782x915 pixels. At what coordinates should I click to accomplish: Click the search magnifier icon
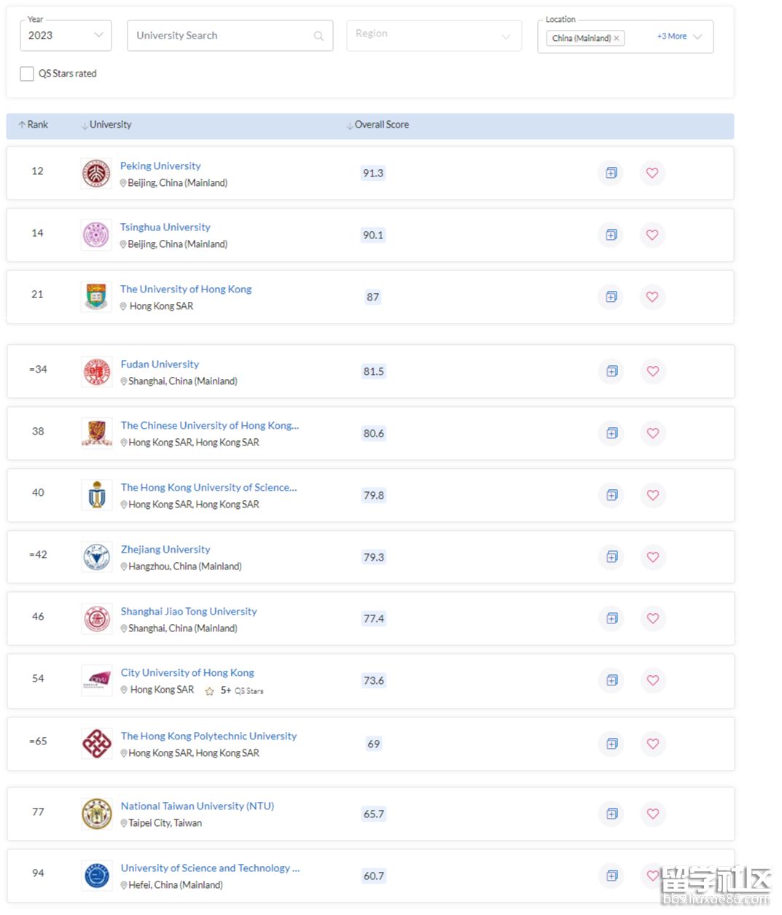click(x=318, y=36)
